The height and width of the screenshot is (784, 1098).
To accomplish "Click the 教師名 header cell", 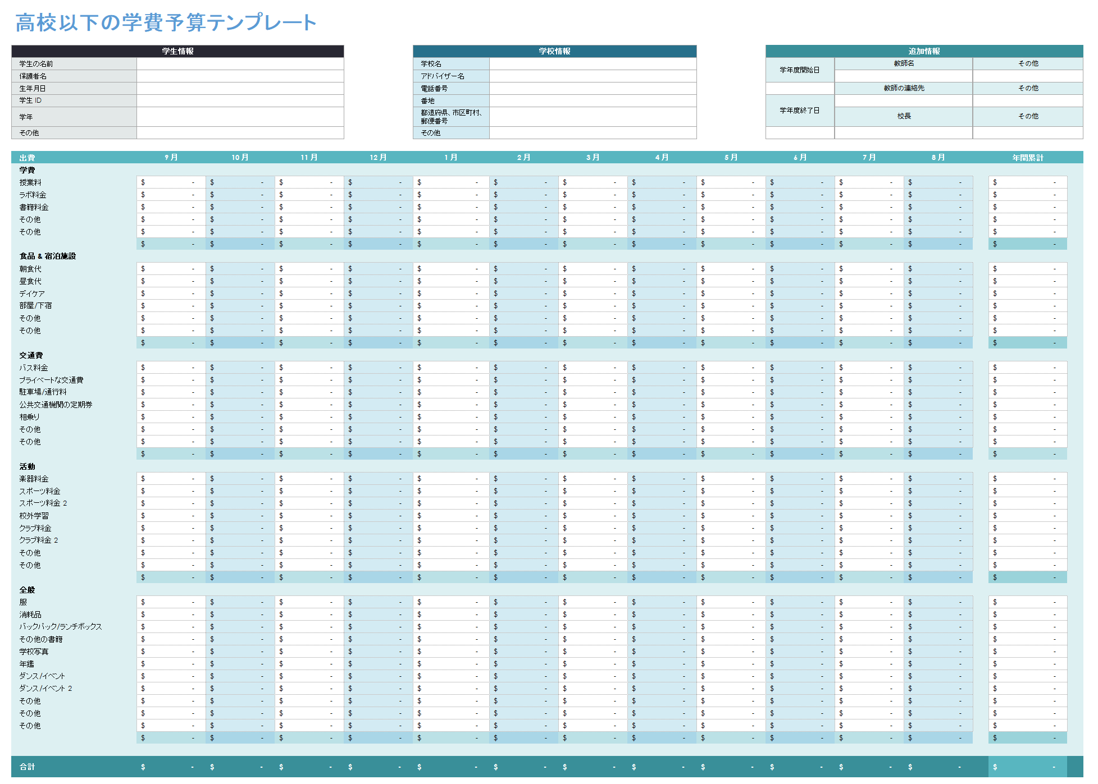I will [904, 63].
